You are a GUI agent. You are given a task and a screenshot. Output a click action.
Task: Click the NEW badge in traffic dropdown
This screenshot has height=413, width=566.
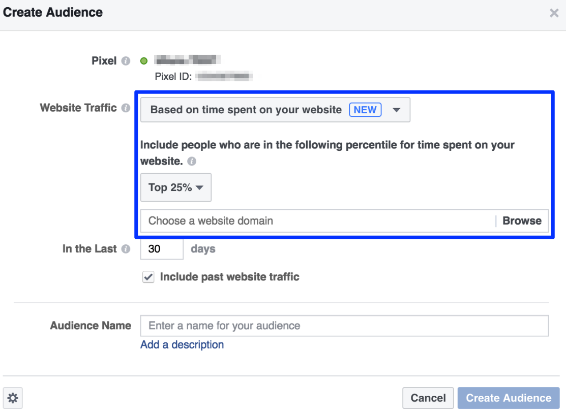tap(365, 110)
